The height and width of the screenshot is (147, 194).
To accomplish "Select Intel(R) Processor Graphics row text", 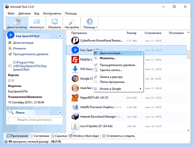I will (x=97, y=107).
